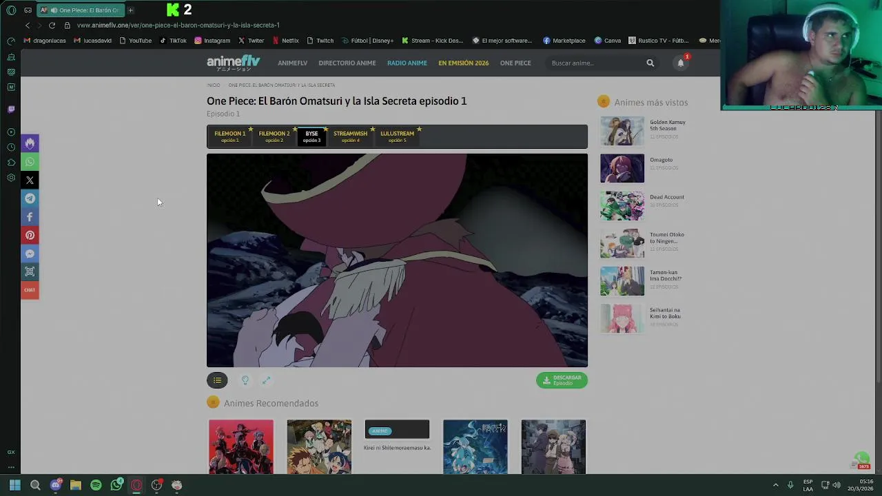Open the YouTube bookmark
Viewport: 882px width, 496px height.
pos(135,41)
